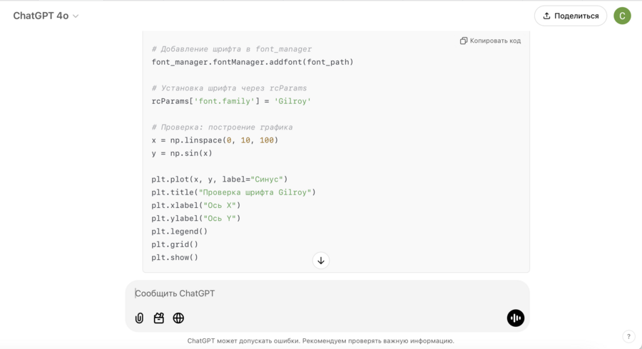Start voice mode with the black waveform button
This screenshot has height=349, width=642.
pyautogui.click(x=516, y=318)
